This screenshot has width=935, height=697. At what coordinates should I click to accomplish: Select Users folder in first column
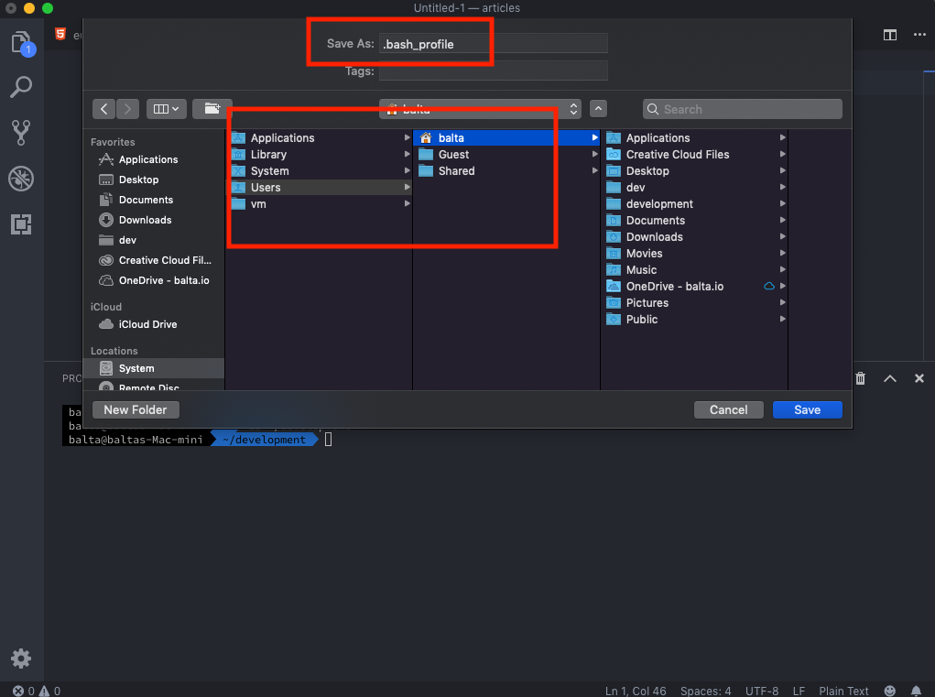(321, 187)
